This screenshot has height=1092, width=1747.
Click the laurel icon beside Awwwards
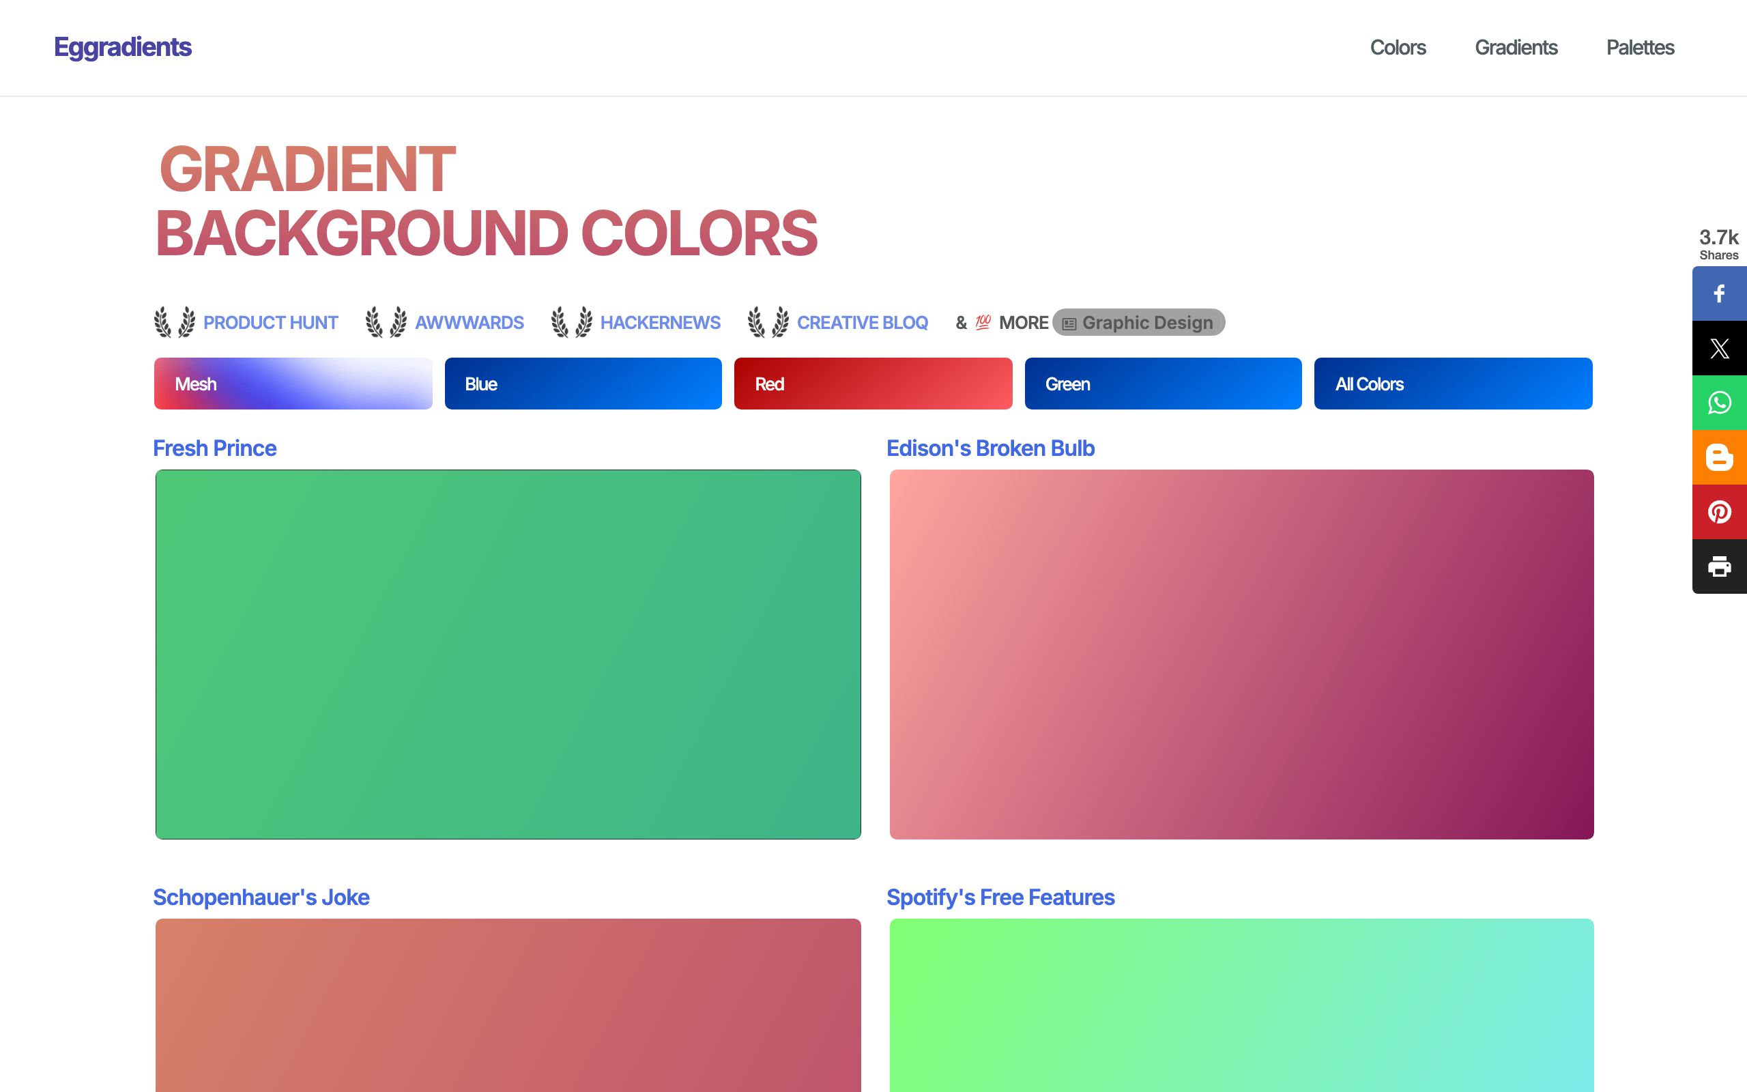coord(386,322)
